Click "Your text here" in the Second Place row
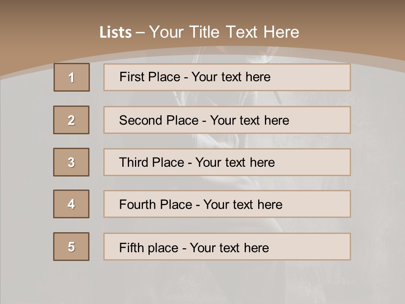The image size is (405, 304). (x=249, y=120)
